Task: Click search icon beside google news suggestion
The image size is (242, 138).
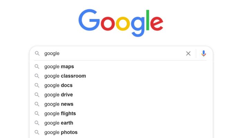Action: (x=37, y=104)
